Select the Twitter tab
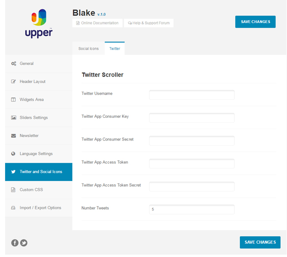This screenshot has width=287, height=257. click(x=114, y=49)
